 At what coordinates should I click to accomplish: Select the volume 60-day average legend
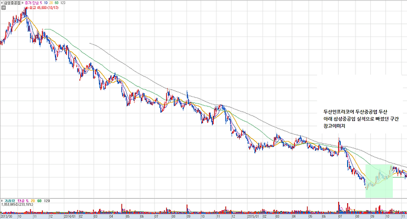tap(39, 201)
